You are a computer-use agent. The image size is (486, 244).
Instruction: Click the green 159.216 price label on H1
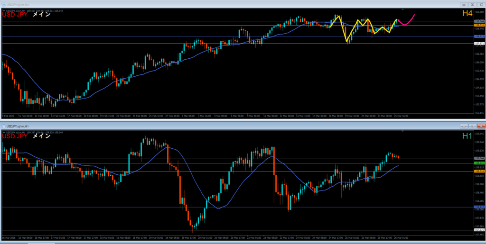479,163
